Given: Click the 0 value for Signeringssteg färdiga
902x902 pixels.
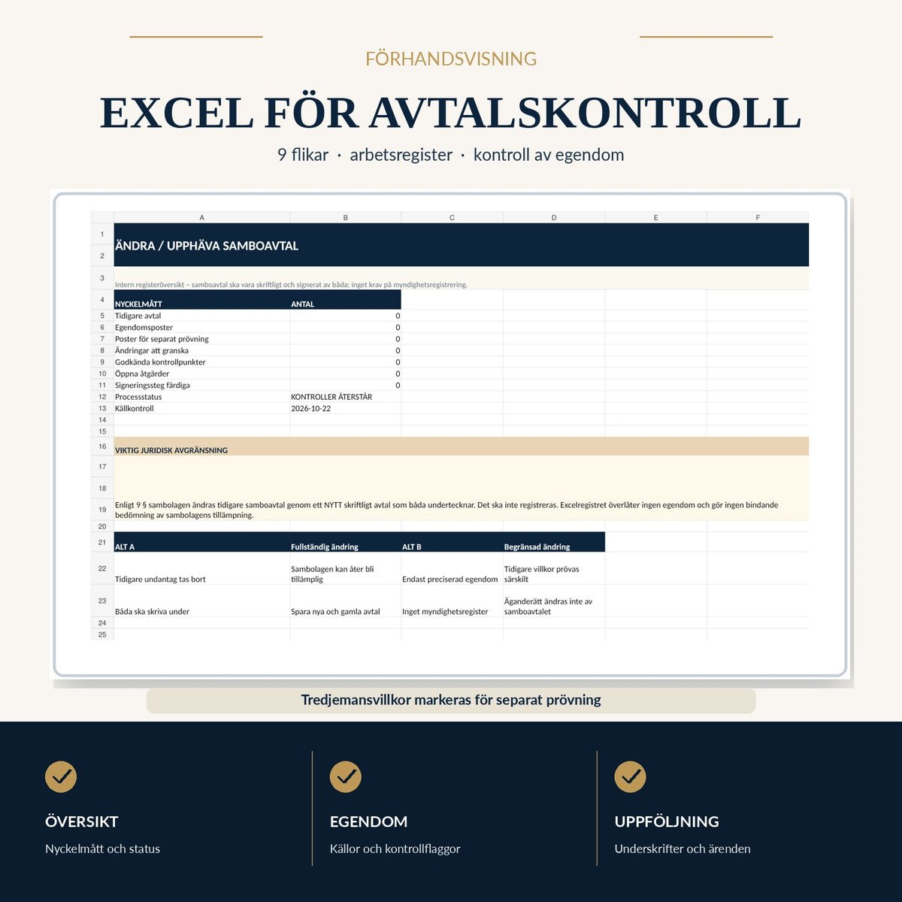Looking at the screenshot, I should click(346, 385).
